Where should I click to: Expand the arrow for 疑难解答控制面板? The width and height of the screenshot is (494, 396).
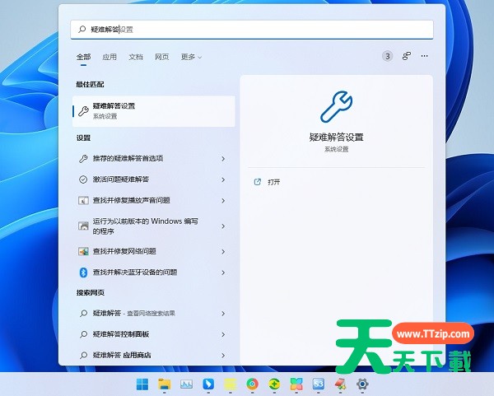223,334
